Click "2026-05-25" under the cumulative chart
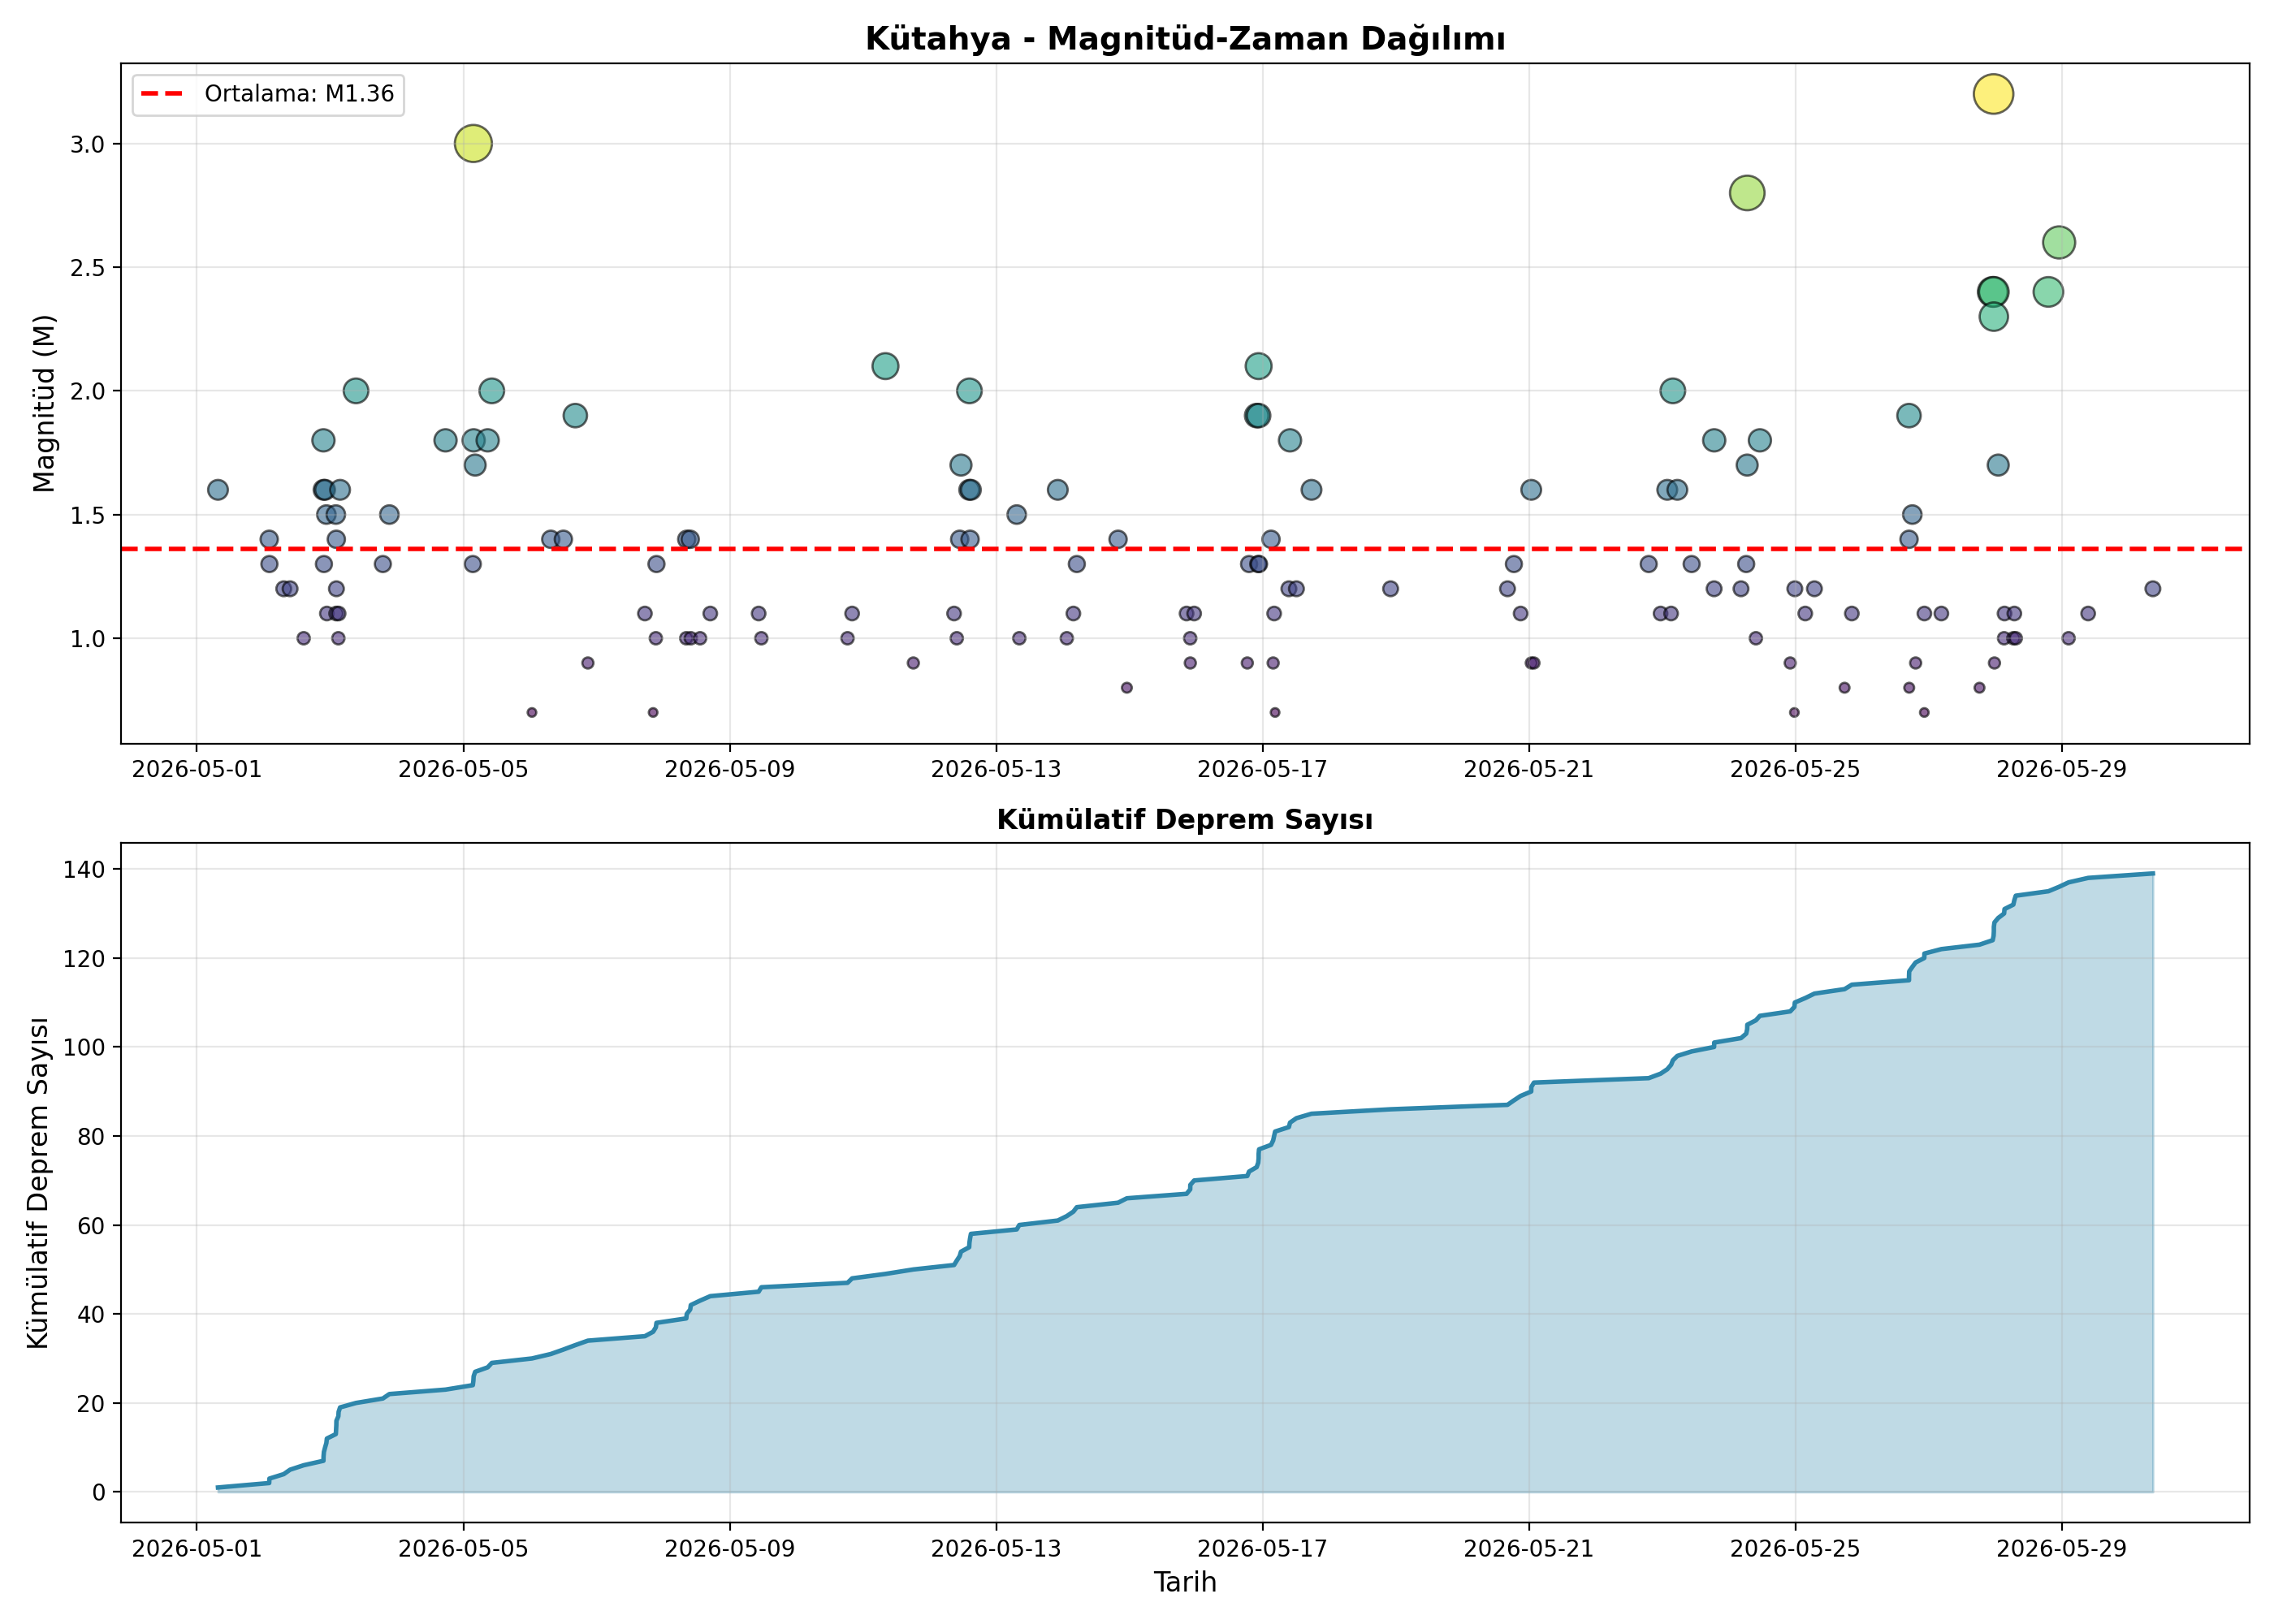This screenshot has height=1624, width=2274. pos(1796,1549)
